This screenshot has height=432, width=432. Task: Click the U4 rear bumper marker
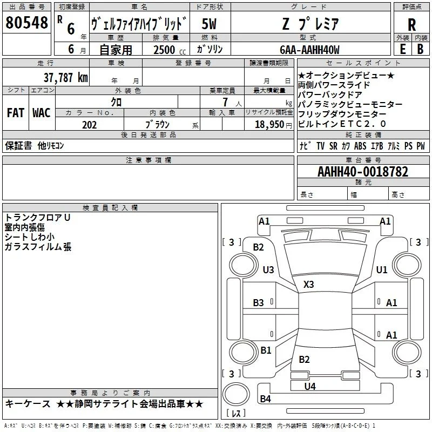[310, 387]
